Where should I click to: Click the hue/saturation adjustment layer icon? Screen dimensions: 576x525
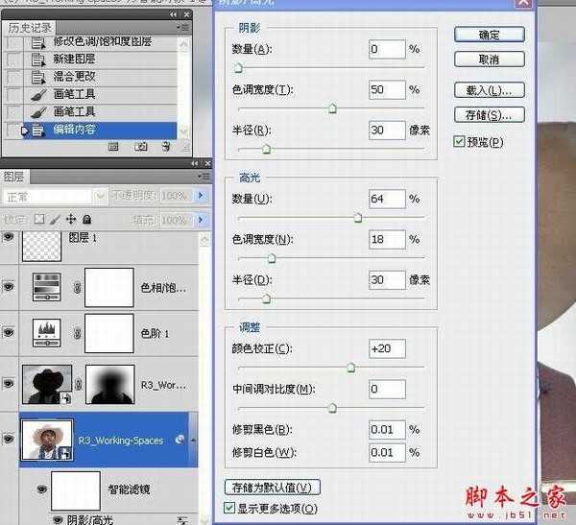pyautogui.click(x=46, y=287)
